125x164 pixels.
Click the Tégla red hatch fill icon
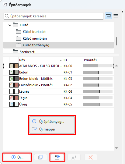point(12,98)
